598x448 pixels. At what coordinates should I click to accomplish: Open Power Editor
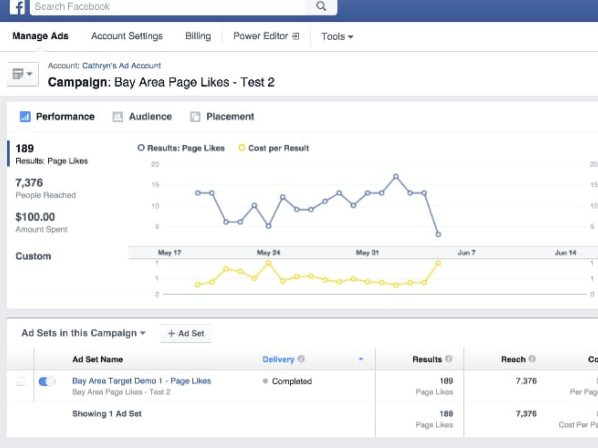(261, 36)
